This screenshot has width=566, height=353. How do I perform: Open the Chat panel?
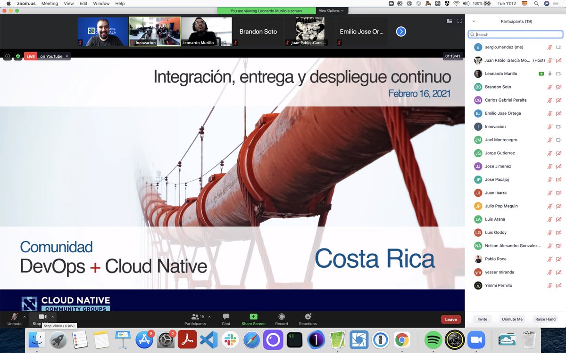[x=226, y=320]
